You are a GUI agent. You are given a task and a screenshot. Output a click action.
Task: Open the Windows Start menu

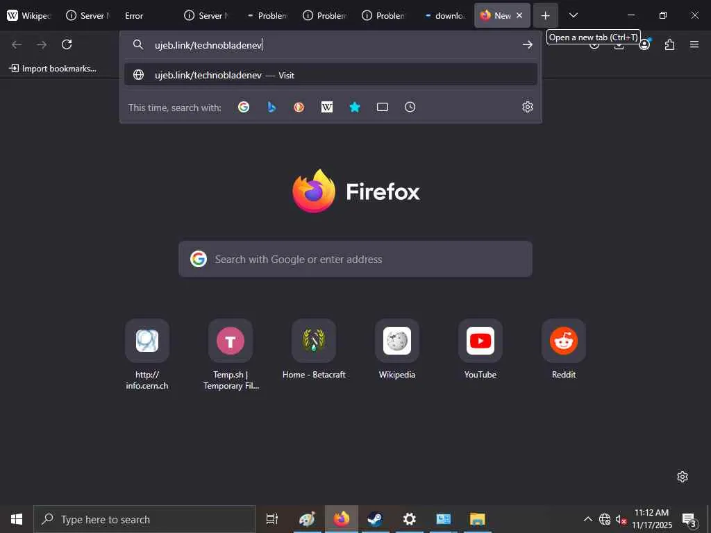[17, 519]
